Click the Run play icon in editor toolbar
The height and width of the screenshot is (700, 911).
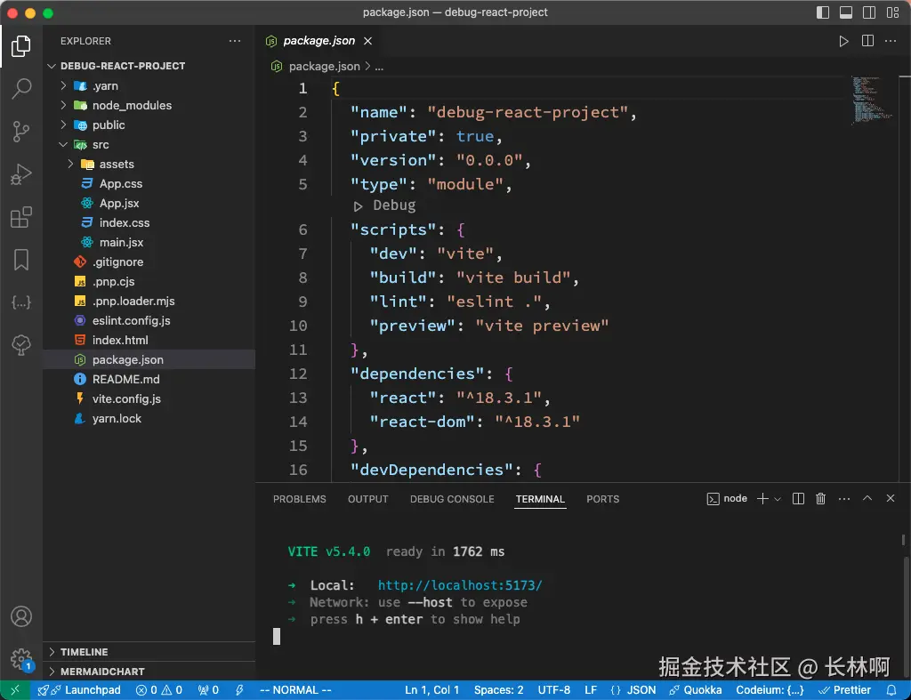tap(843, 41)
